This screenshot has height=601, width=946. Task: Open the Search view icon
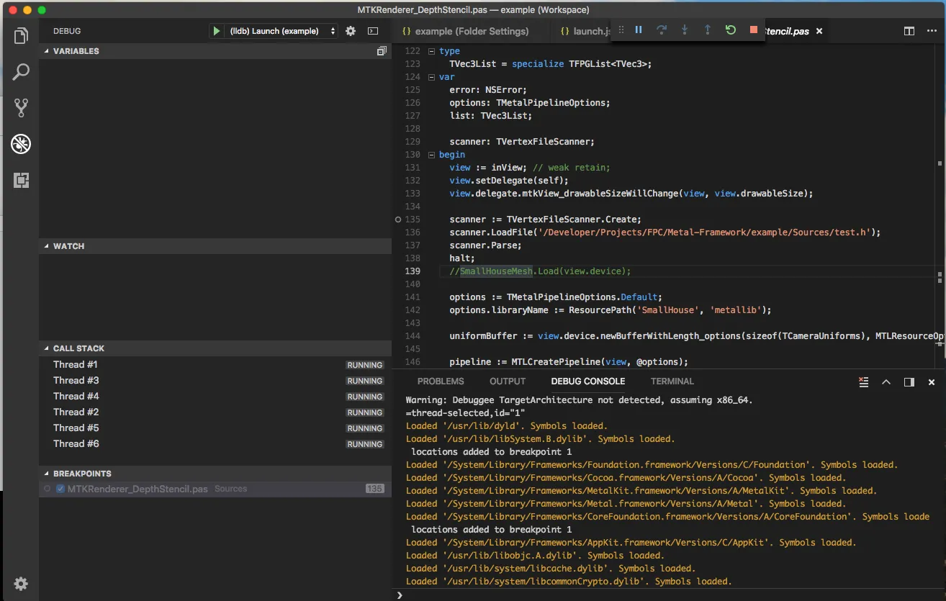[21, 72]
